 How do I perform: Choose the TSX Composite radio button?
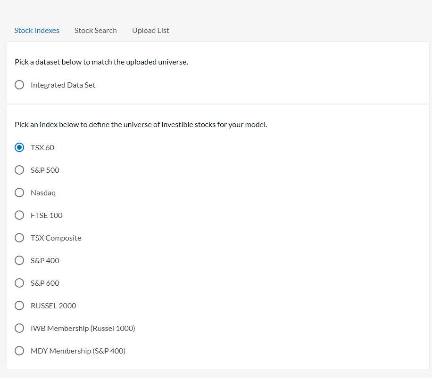point(19,238)
